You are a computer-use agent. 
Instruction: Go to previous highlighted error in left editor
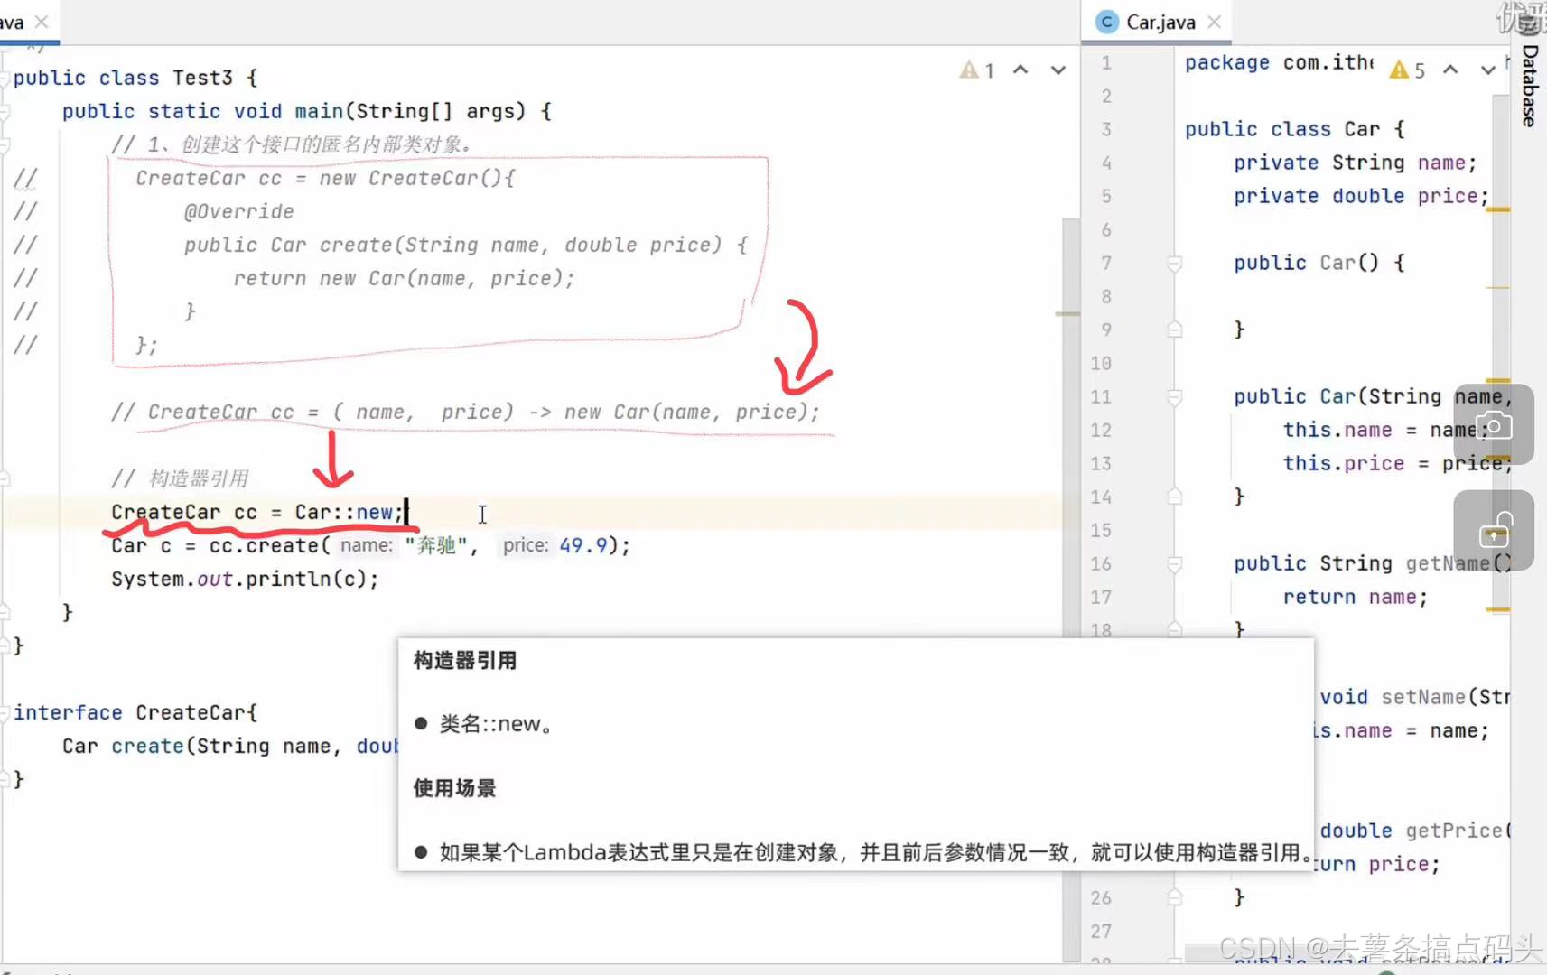1020,70
